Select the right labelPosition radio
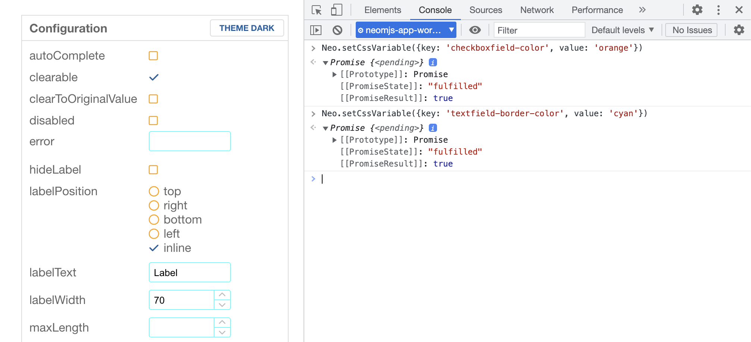Viewport: 751px width, 342px height. click(154, 206)
